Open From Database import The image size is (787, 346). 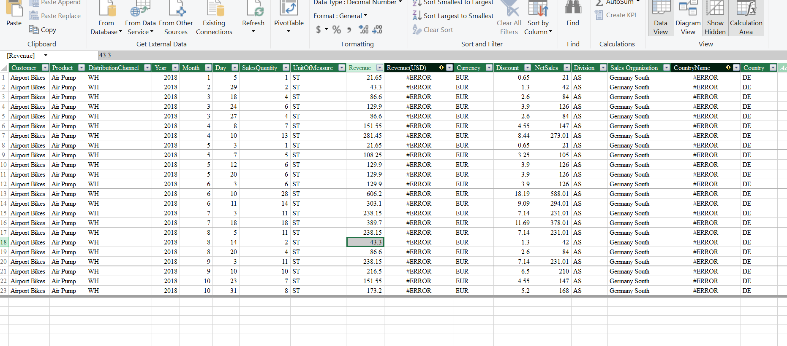(x=106, y=18)
